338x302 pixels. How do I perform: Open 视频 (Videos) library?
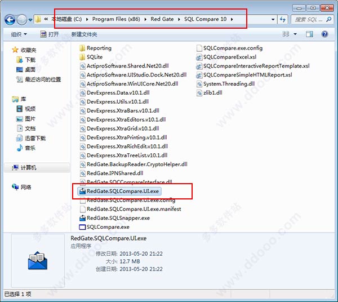pos(26,109)
